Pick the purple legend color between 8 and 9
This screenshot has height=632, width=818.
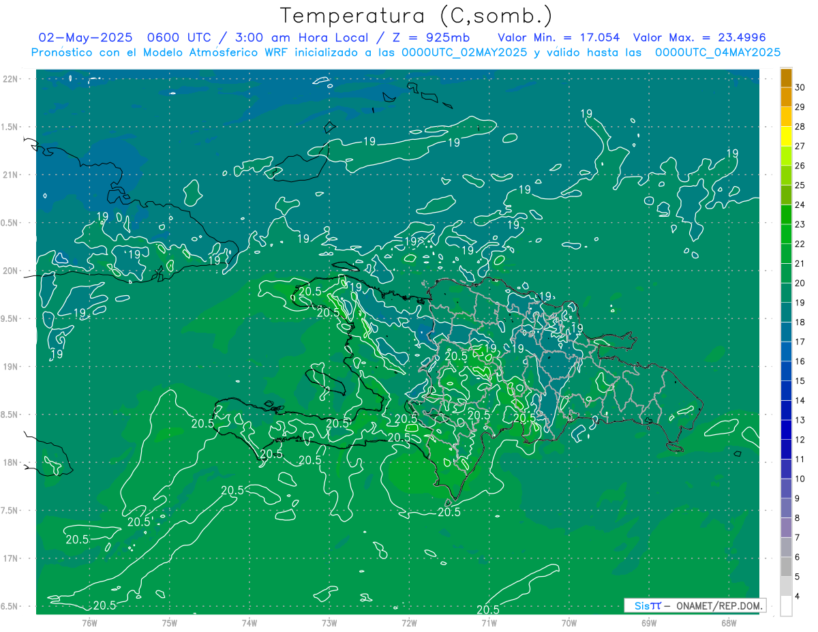(x=786, y=509)
